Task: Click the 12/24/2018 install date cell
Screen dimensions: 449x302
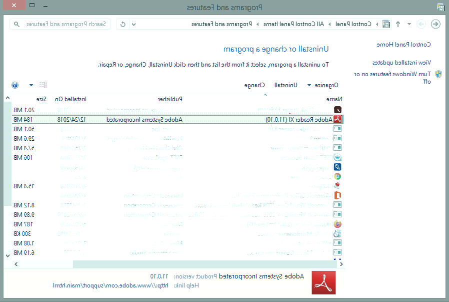Action: [x=72, y=119]
